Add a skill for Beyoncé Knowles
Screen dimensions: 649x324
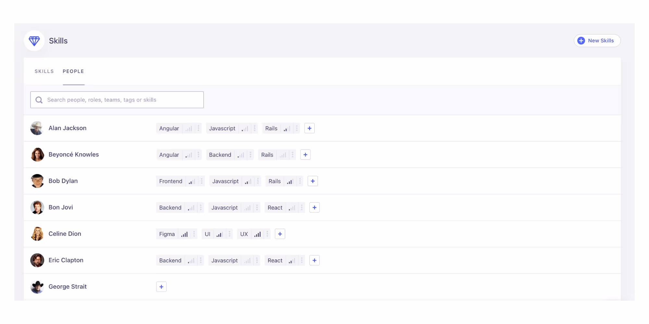pyautogui.click(x=305, y=155)
